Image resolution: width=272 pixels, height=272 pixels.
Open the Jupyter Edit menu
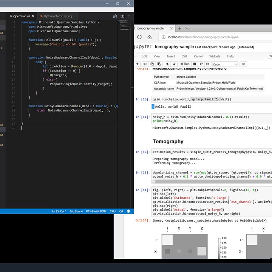pyautogui.click(x=144, y=56)
